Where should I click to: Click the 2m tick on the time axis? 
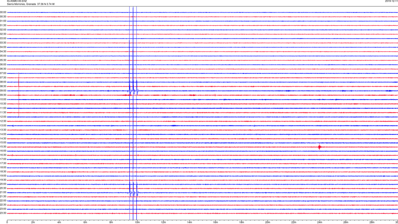tap(33, 222)
